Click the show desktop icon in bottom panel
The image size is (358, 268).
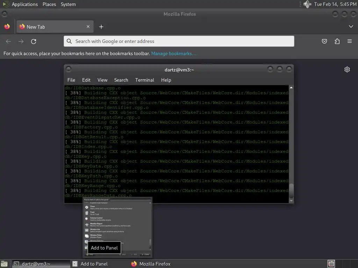[4, 264]
